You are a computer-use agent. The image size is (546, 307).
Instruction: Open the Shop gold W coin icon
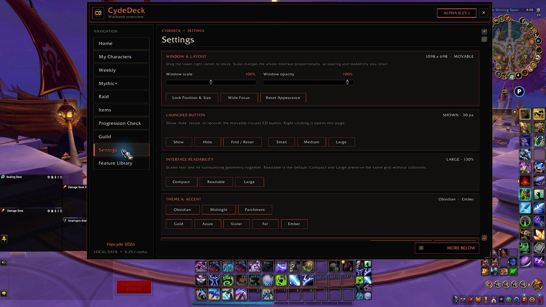tap(532, 300)
